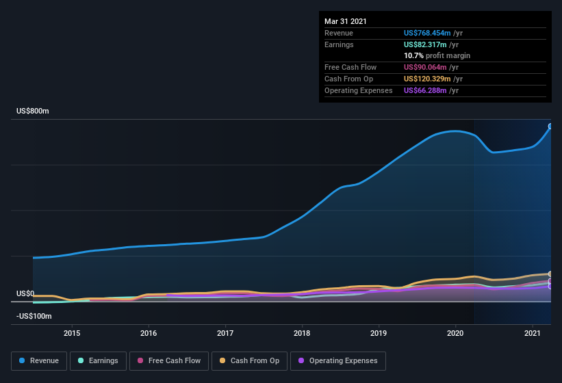Click the 2017 x-axis label
This screenshot has width=562, height=383.
tap(225, 333)
